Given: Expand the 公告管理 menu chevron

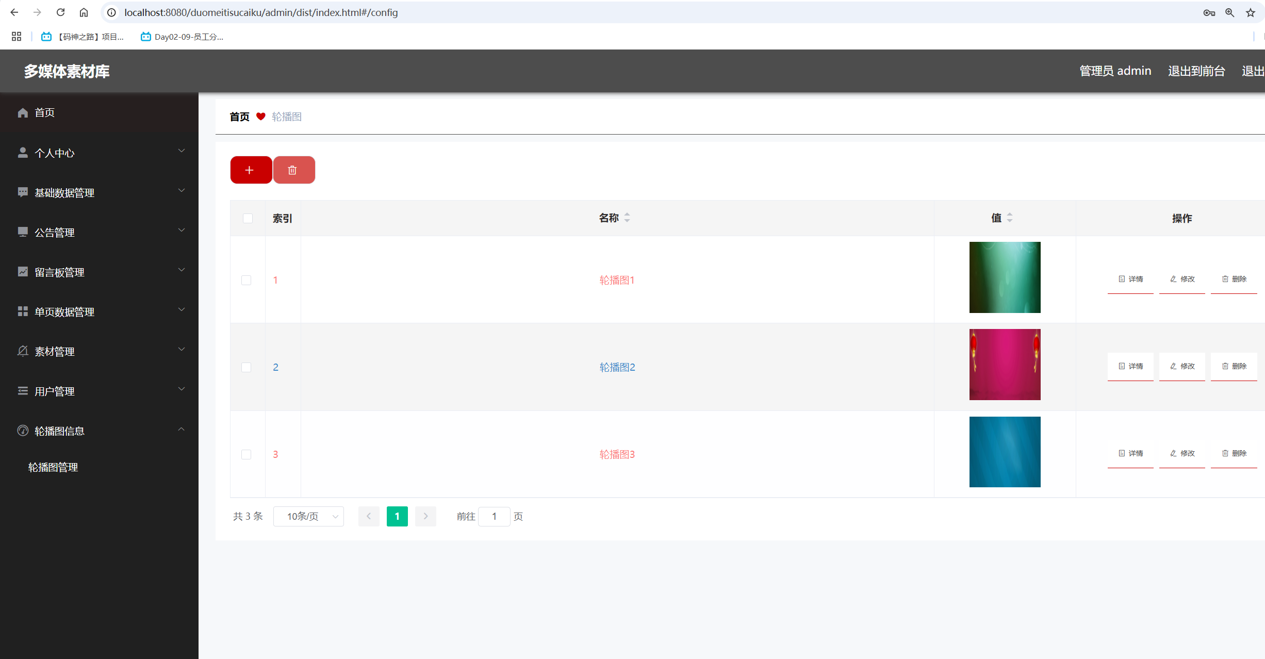Looking at the screenshot, I should point(182,230).
